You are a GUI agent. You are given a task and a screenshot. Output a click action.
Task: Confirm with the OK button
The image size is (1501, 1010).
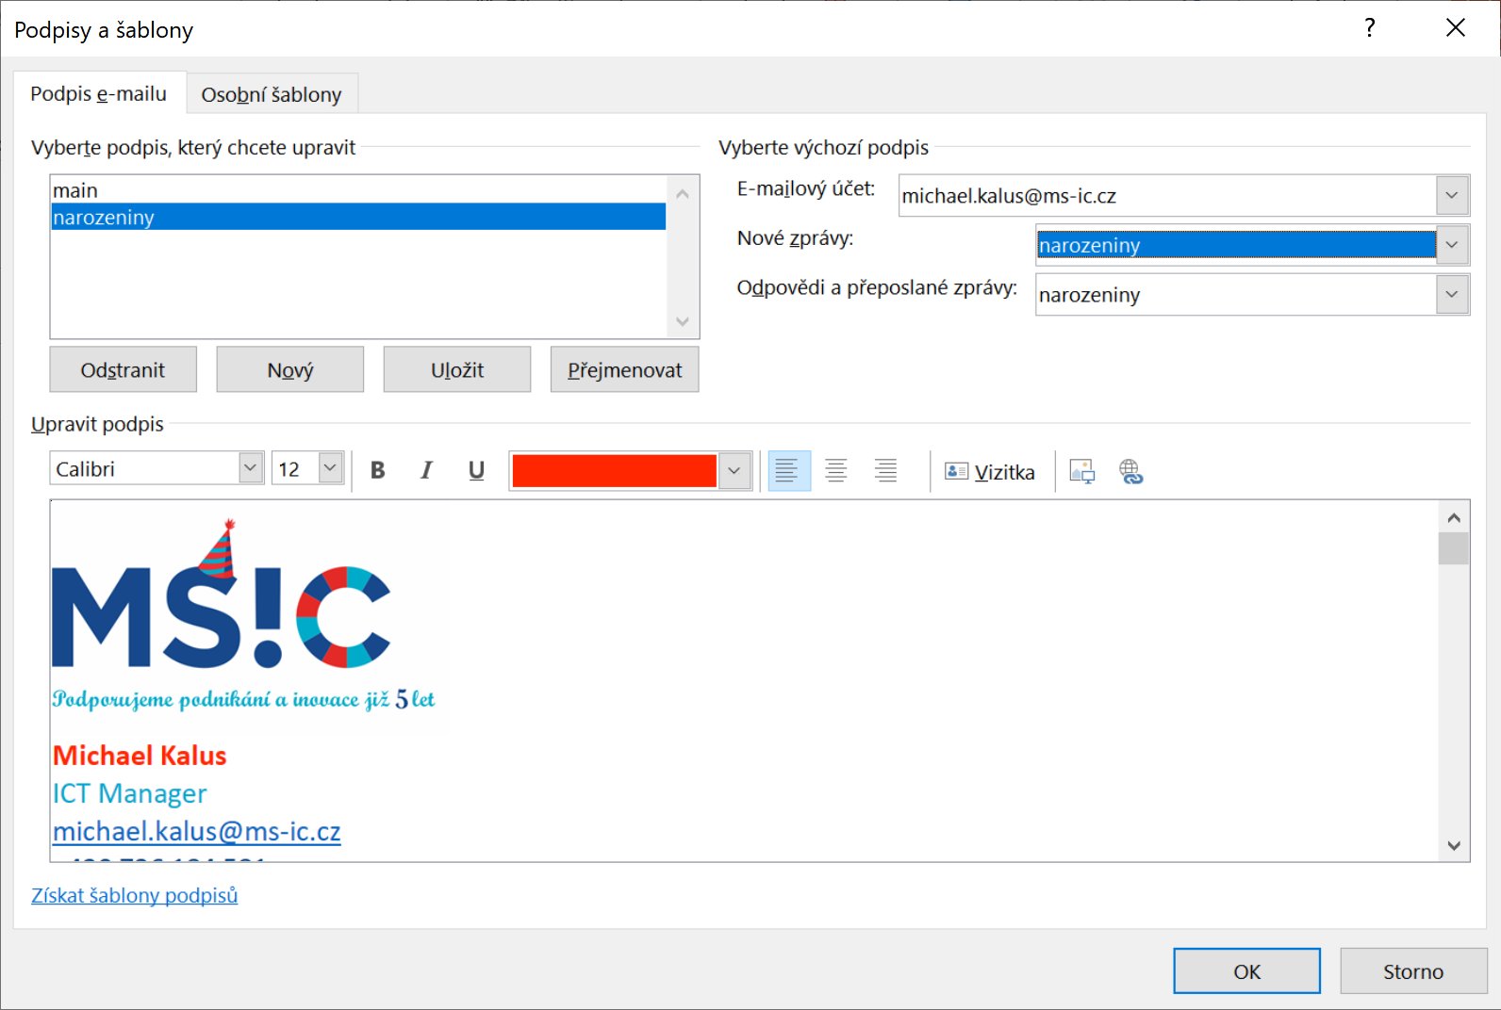click(1246, 971)
